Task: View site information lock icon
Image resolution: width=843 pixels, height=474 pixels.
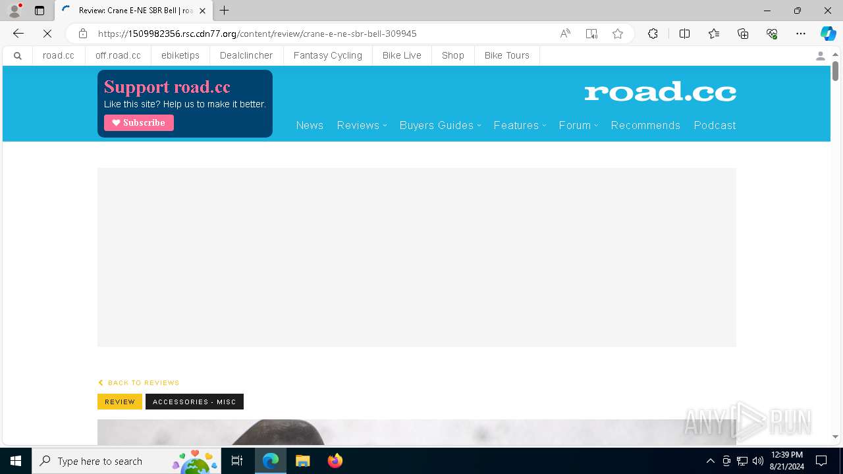Action: (x=83, y=34)
